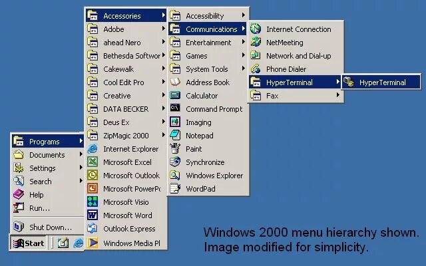This screenshot has height=266, width=426.
Task: Click the Microsoft Outlook icon
Action: click(93, 176)
